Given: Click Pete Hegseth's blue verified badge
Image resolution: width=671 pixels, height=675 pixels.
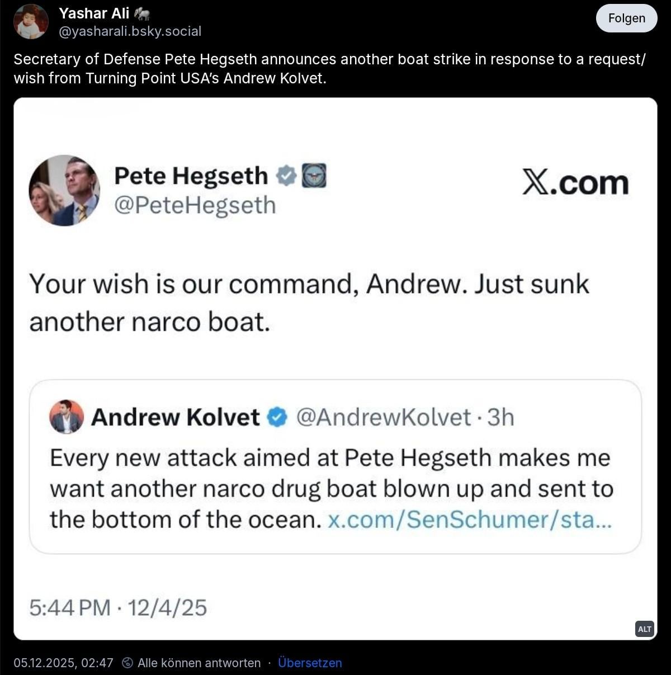Looking at the screenshot, I should pyautogui.click(x=287, y=176).
